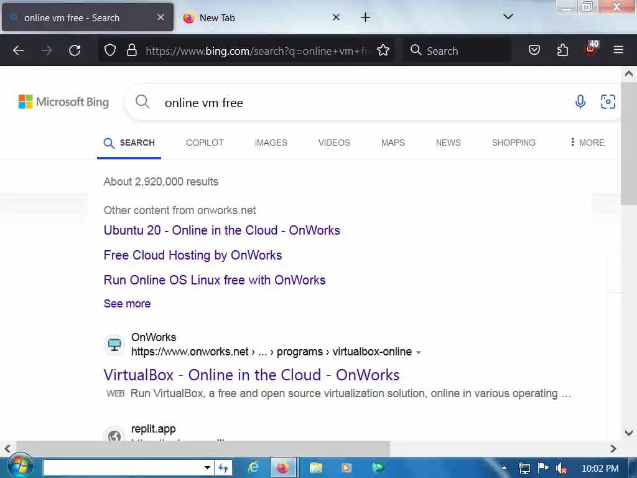This screenshot has width=637, height=478.
Task: Open the Firefox hamburger menu
Action: tap(618, 50)
